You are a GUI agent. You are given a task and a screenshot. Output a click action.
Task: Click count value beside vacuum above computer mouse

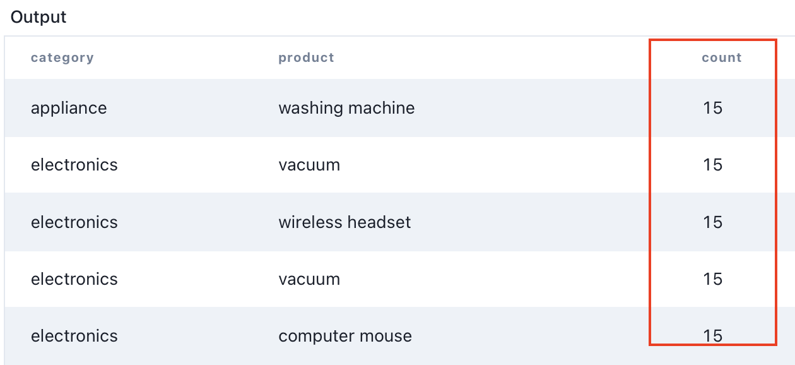click(712, 279)
